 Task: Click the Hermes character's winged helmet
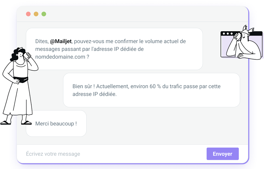pyautogui.click(x=247, y=30)
